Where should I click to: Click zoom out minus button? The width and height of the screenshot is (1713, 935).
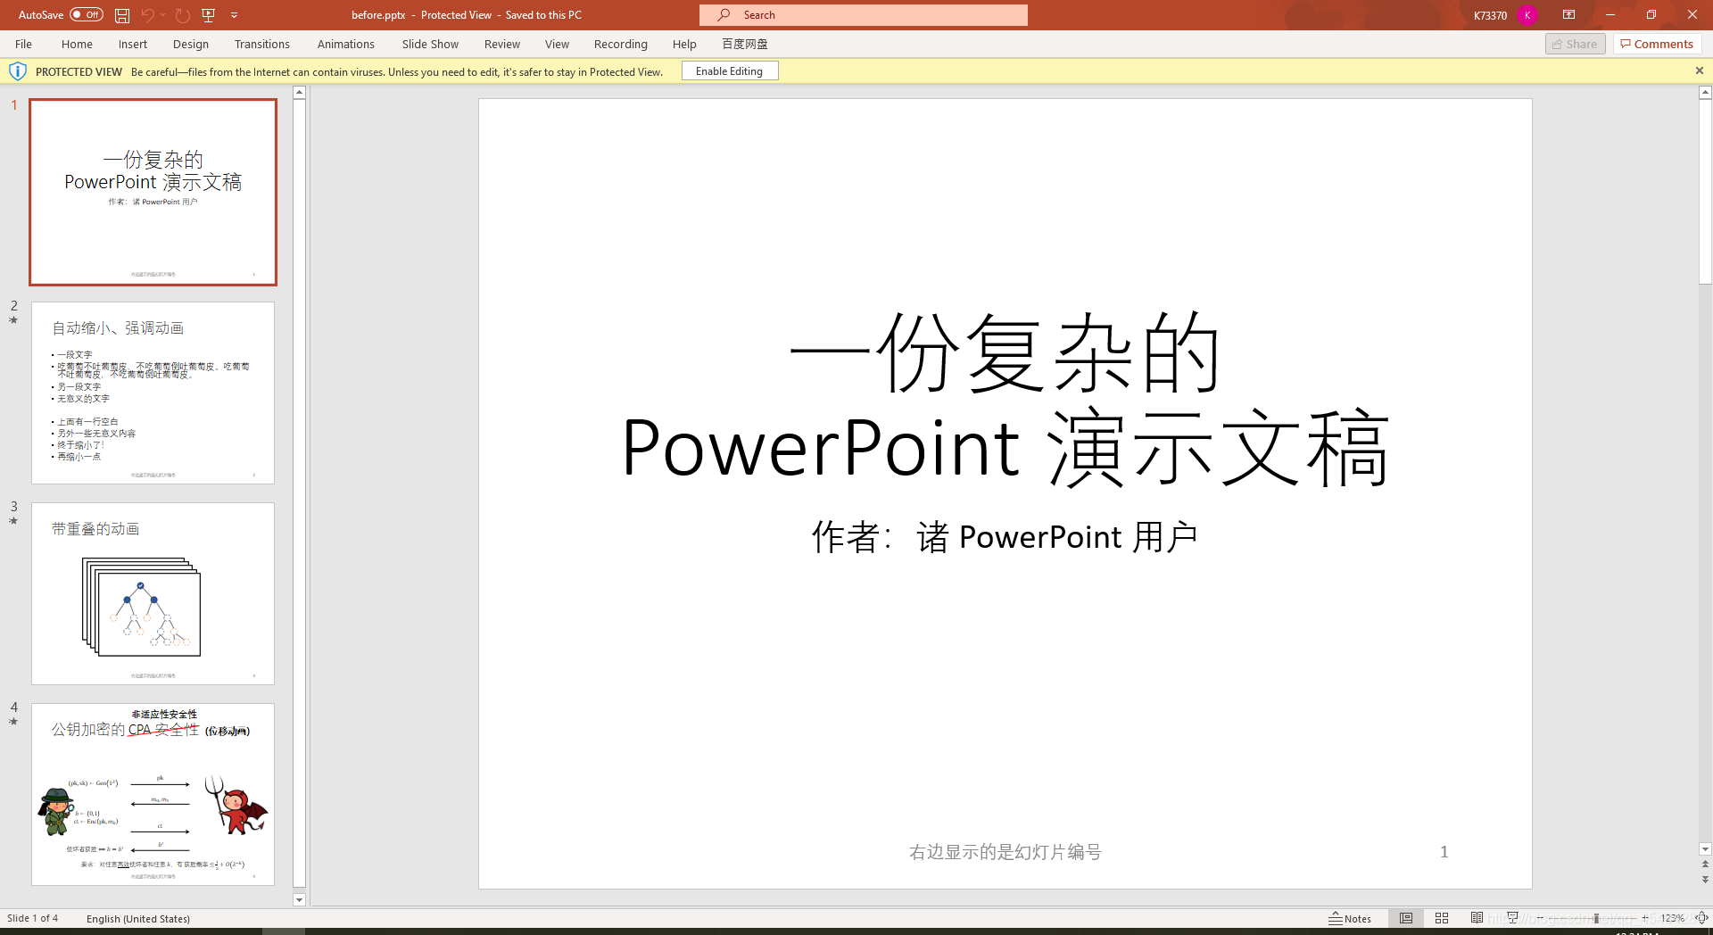click(1540, 918)
